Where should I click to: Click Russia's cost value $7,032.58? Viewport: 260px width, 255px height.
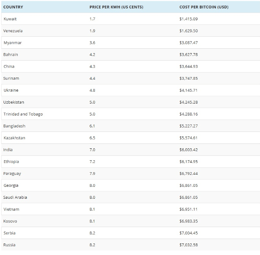point(188,245)
